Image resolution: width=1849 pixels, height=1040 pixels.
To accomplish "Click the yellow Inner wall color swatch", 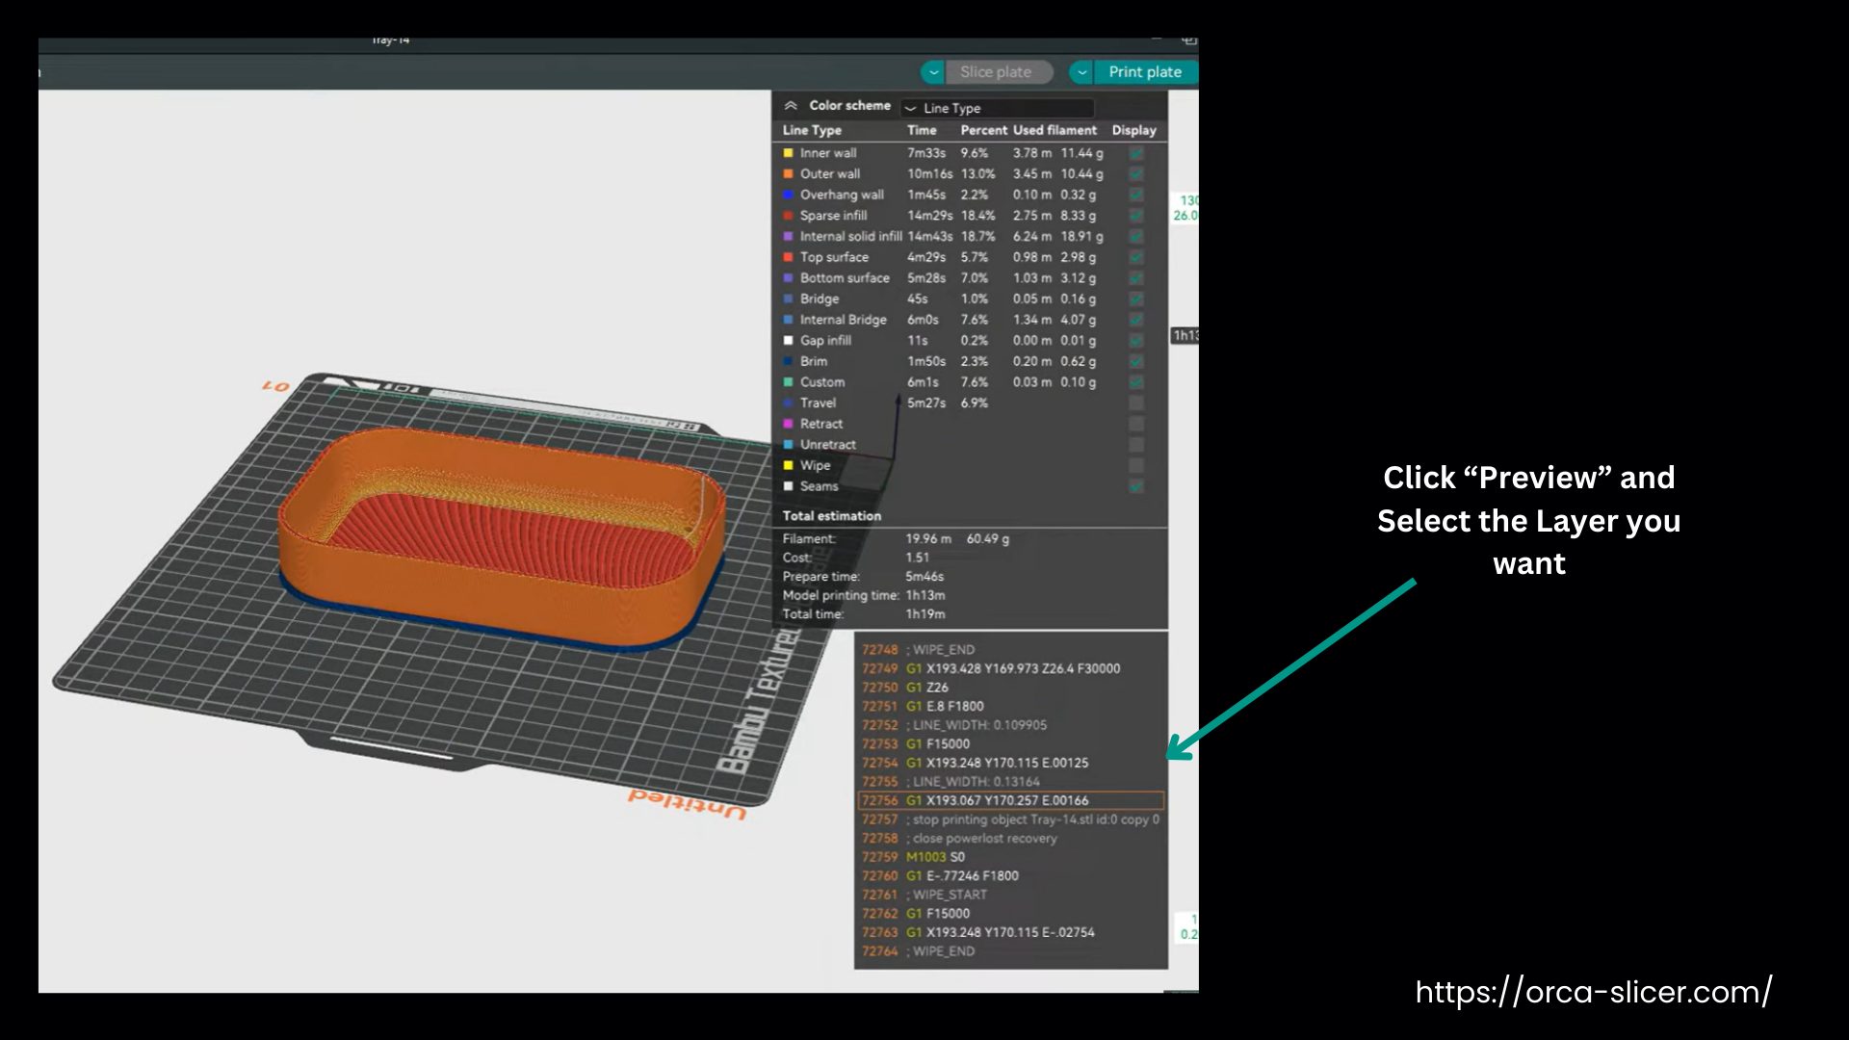I will [x=788, y=153].
